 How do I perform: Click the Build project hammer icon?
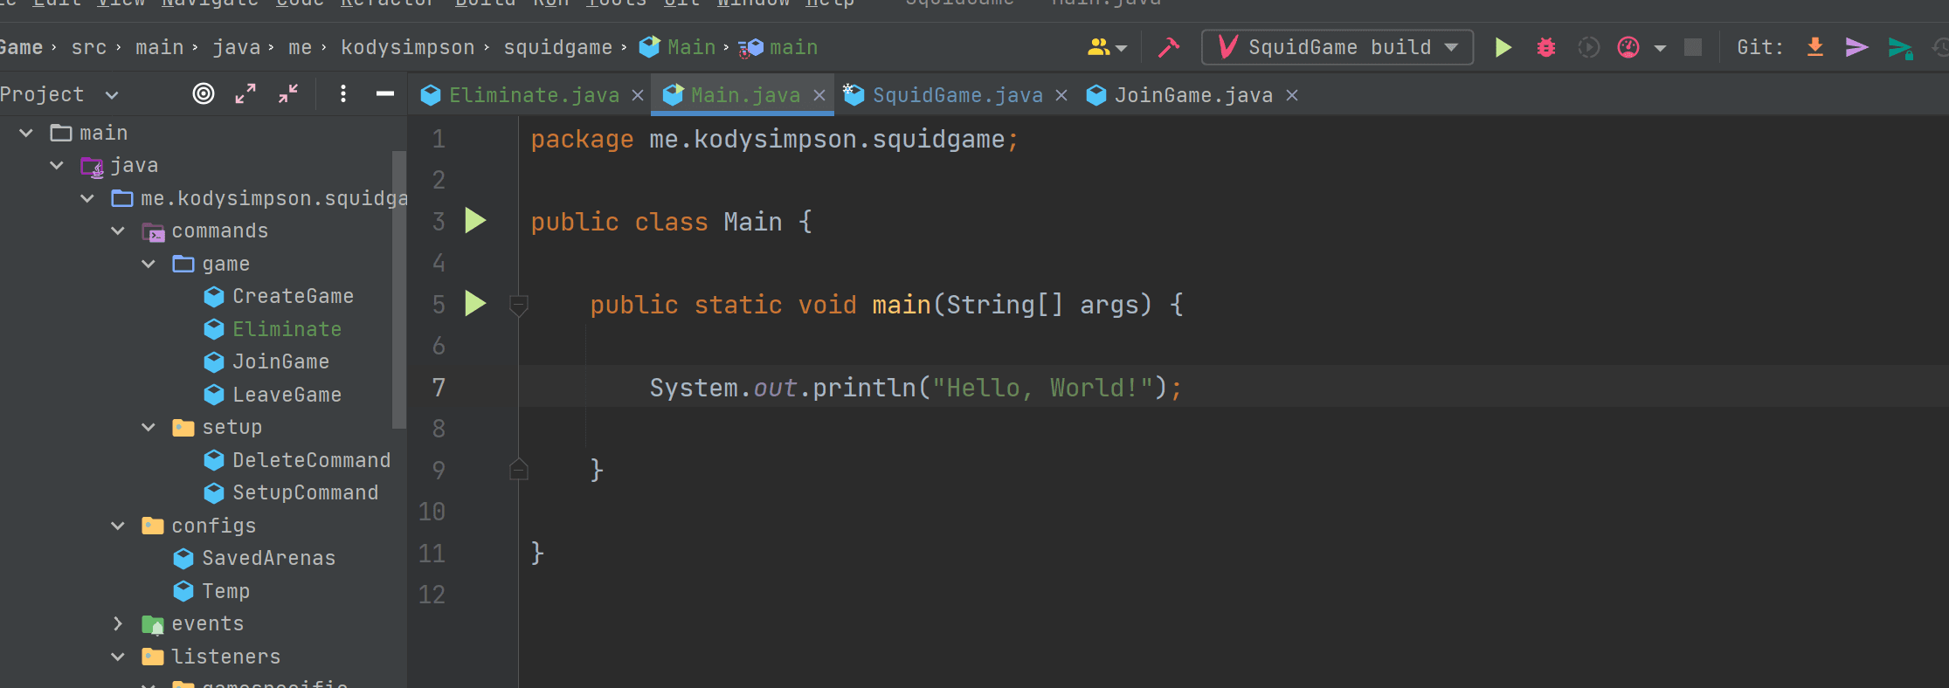[1168, 47]
